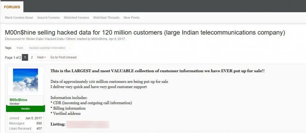Select 'hacked customer information' tag
Screen dimensions: 306x133
pos(47,48)
